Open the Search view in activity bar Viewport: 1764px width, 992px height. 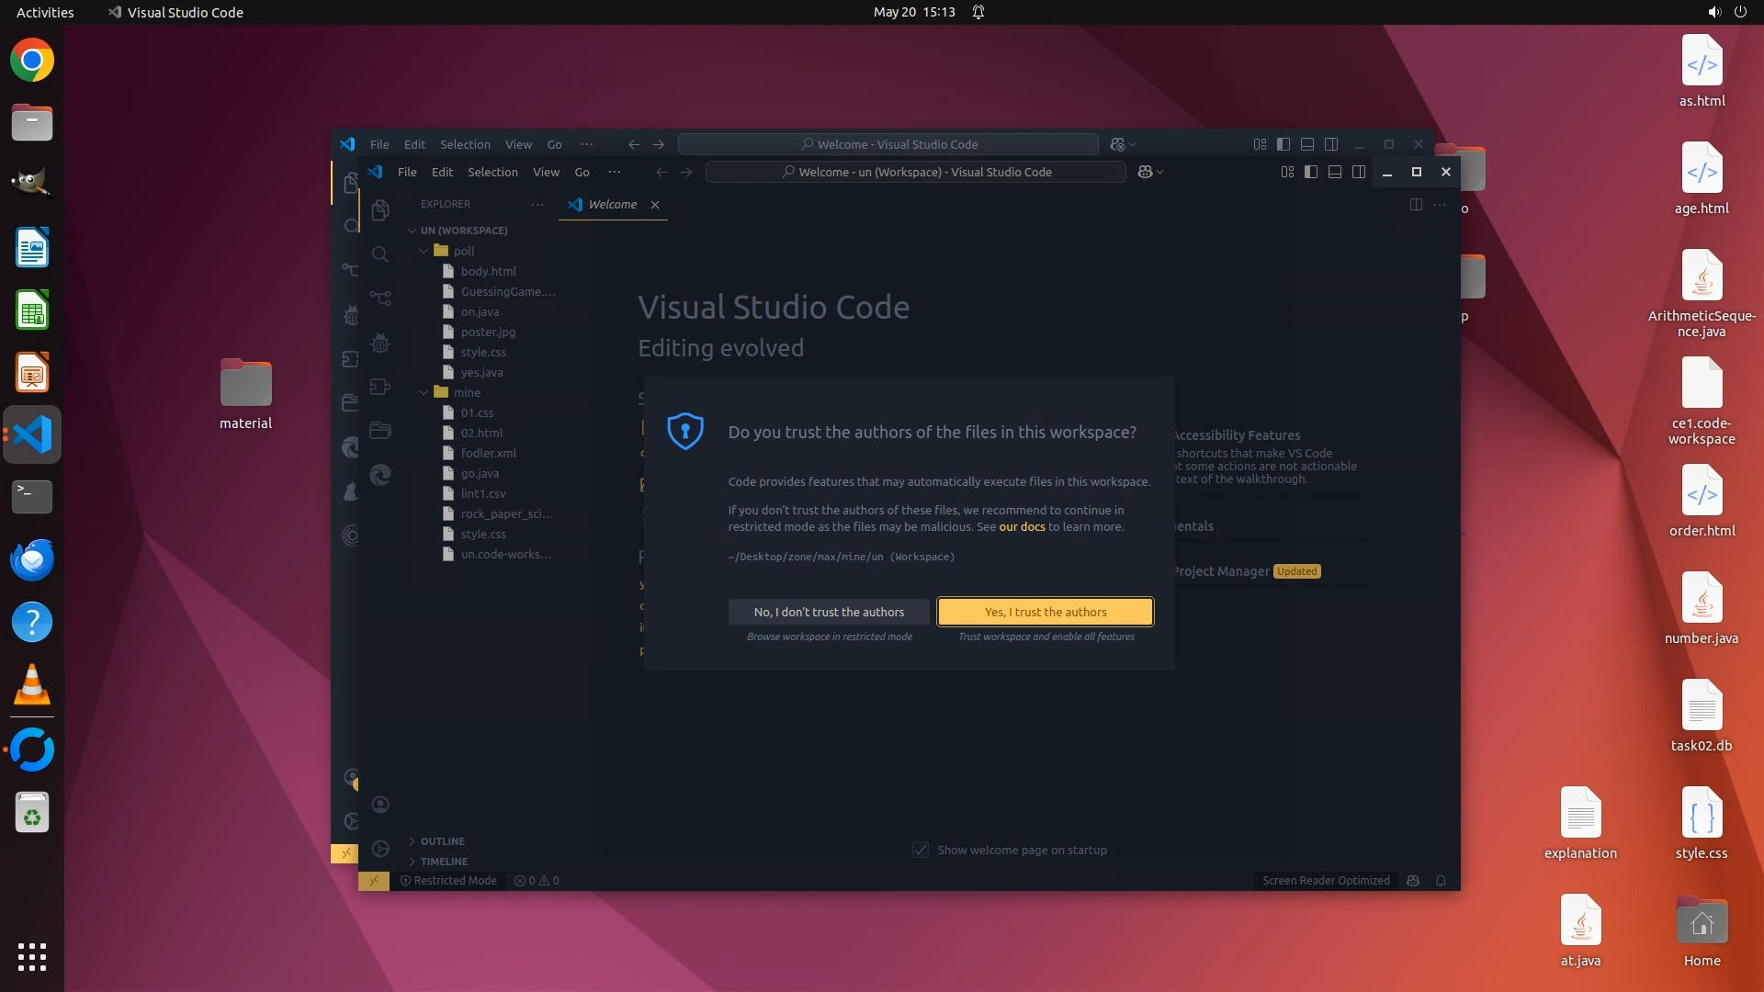click(379, 254)
